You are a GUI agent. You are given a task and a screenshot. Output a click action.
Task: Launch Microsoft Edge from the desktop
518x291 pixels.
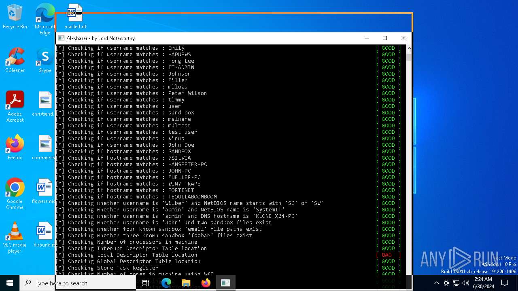[45, 19]
